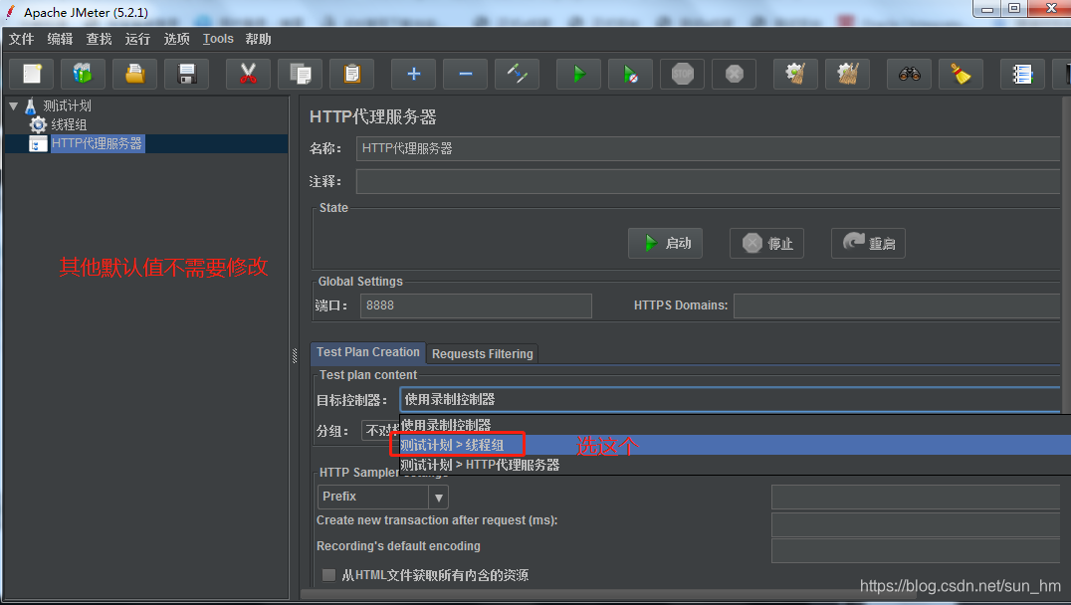Click the 停止 proxy button
Image resolution: width=1071 pixels, height=605 pixels.
pos(766,243)
